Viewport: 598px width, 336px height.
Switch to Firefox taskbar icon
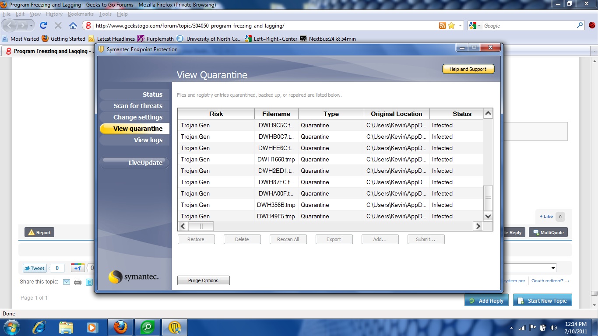pos(120,327)
